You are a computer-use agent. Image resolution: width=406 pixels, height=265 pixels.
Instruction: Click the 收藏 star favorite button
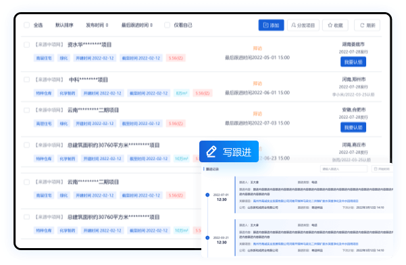[335, 25]
